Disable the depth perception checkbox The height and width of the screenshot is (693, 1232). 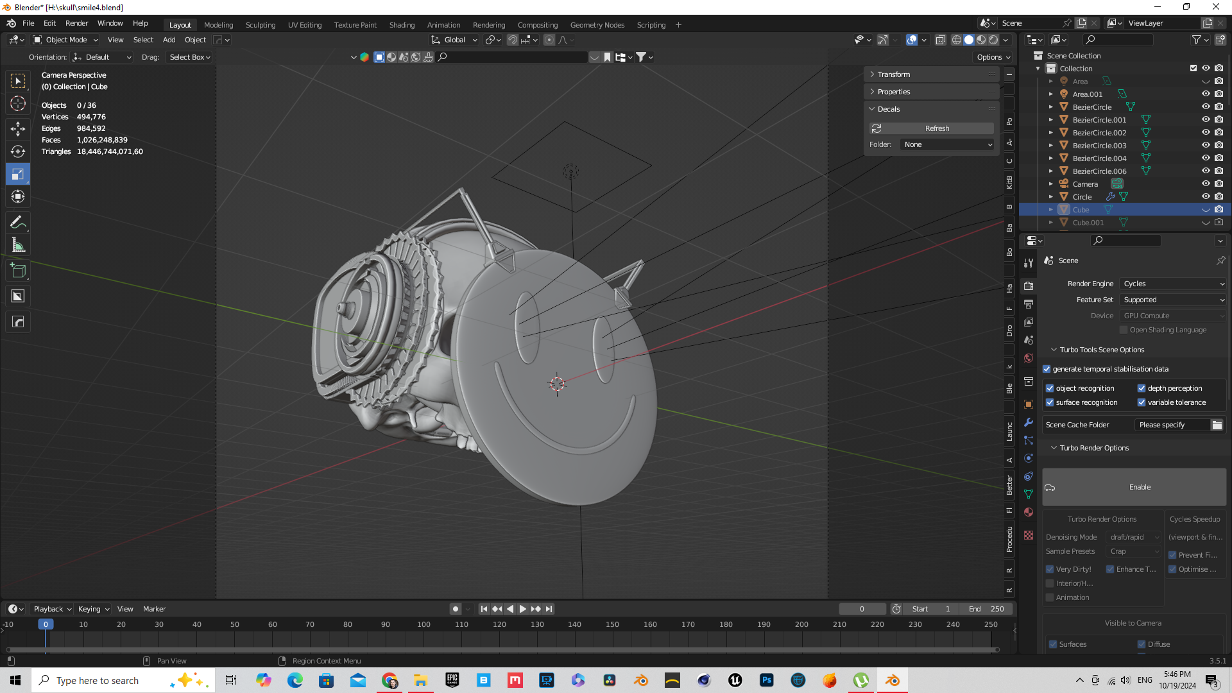[1142, 388]
